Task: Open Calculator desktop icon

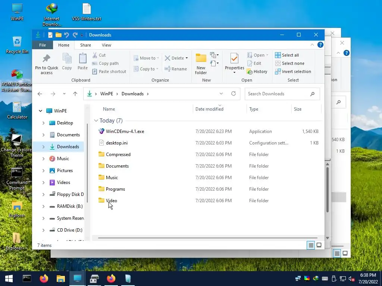Action: tap(17, 110)
